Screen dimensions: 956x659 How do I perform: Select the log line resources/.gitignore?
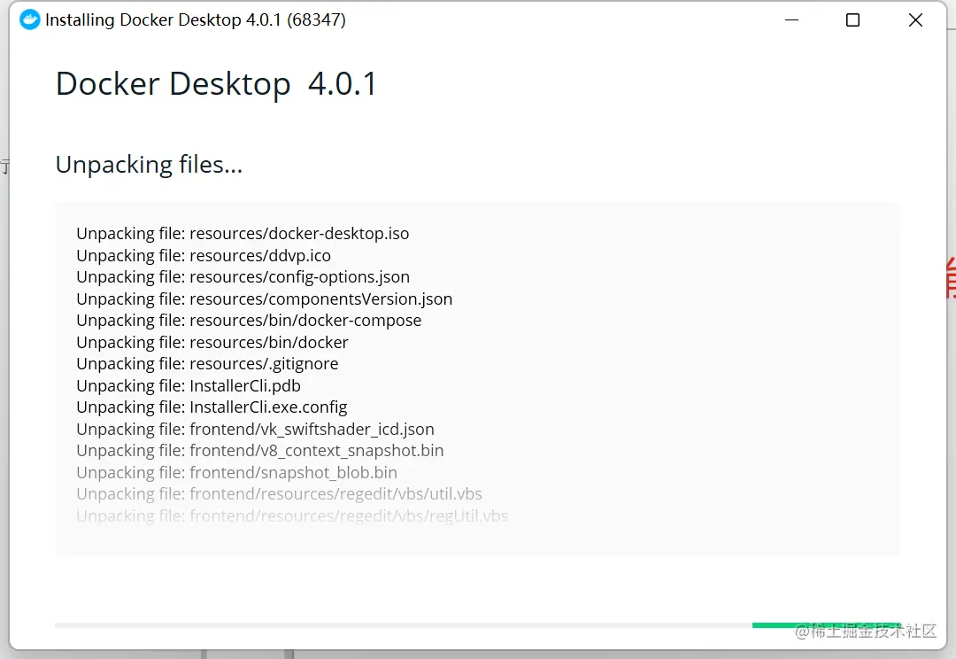point(207,364)
